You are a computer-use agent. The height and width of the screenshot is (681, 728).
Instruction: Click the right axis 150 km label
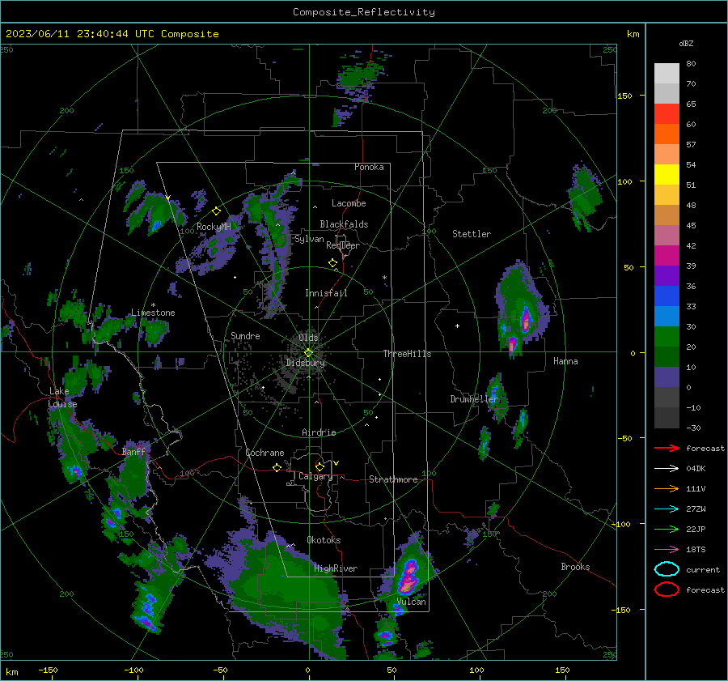point(624,96)
